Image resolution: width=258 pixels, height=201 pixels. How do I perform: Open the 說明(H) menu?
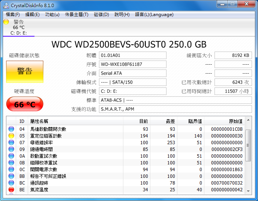(122, 15)
